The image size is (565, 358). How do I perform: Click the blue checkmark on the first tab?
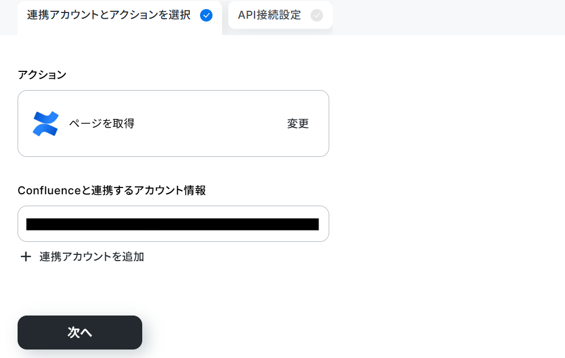coord(206,15)
